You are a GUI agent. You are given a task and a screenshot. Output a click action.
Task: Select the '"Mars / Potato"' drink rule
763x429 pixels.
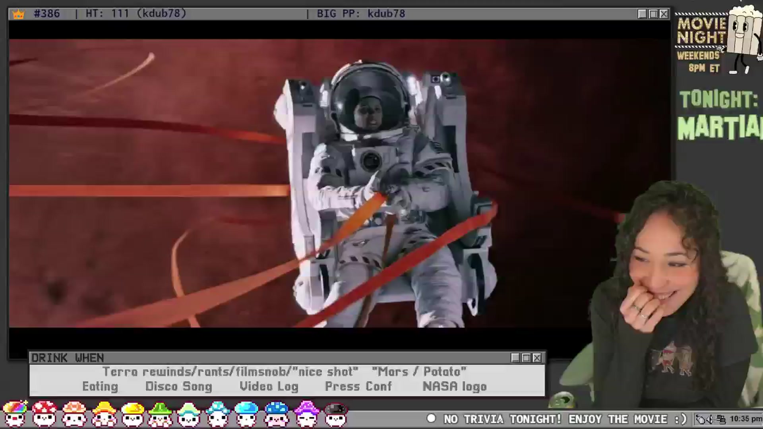pyautogui.click(x=419, y=372)
